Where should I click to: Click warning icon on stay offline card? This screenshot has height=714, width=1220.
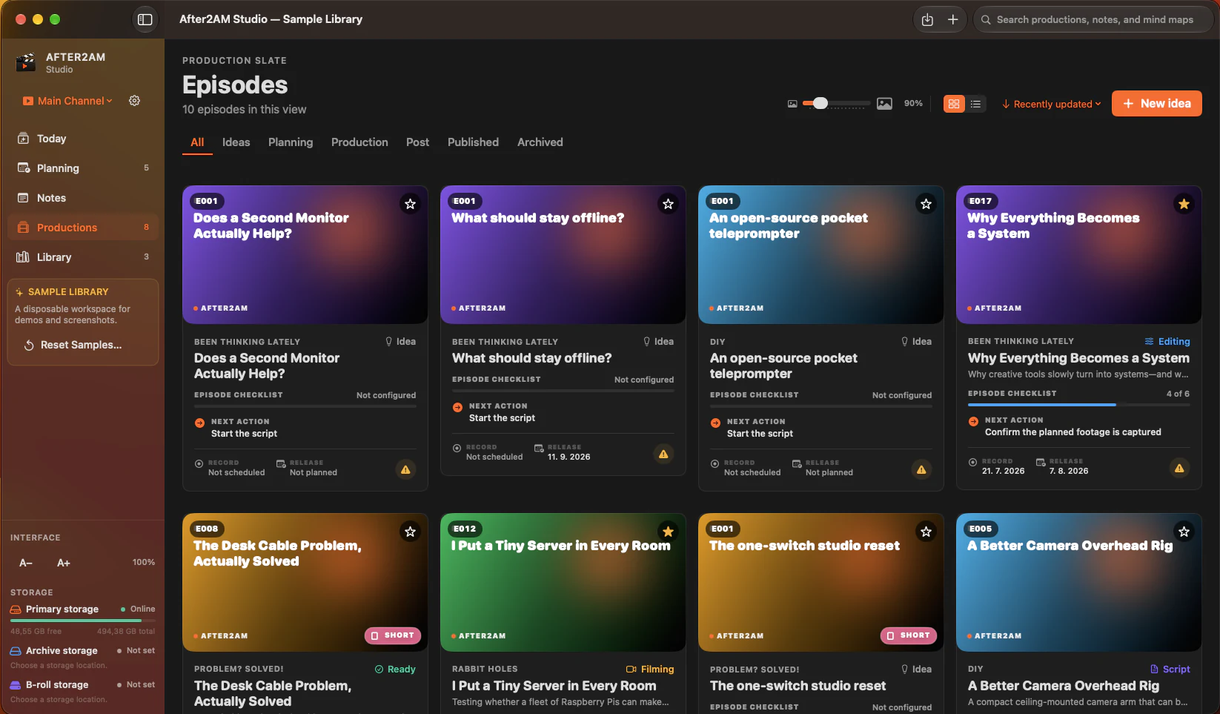coord(663,454)
